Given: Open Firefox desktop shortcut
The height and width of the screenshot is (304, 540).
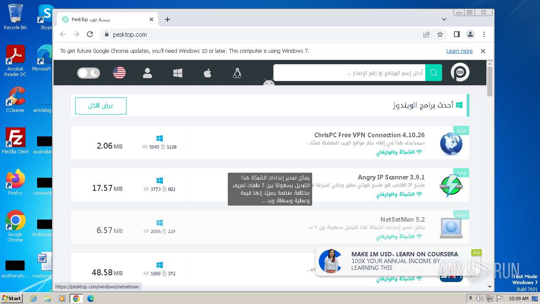Looking at the screenshot, I should (x=15, y=182).
